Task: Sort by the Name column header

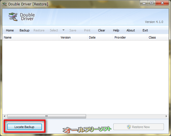Action: 31,37
